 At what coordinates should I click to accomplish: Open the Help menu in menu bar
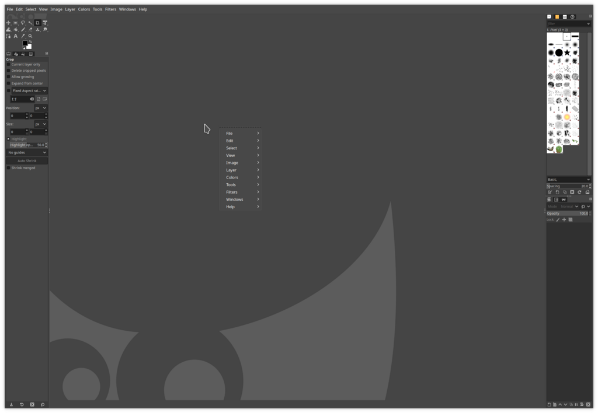143,9
